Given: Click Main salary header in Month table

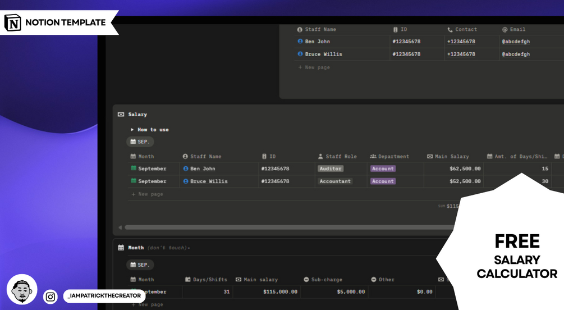Looking at the screenshot, I should coord(257,280).
